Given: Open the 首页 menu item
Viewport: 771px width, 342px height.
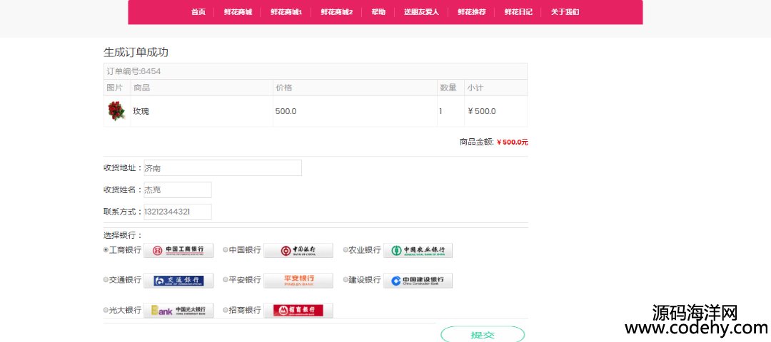Looking at the screenshot, I should (x=198, y=12).
